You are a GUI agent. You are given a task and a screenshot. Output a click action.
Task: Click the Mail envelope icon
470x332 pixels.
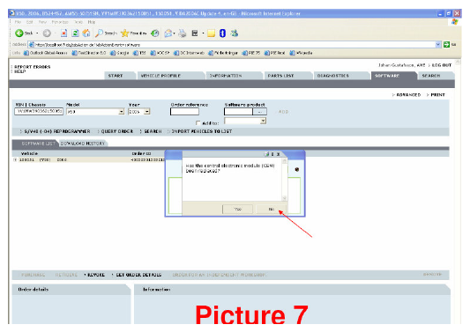point(168,33)
